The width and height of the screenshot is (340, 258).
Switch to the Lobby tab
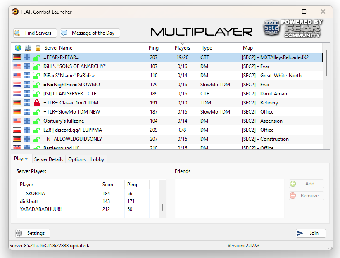(97, 159)
